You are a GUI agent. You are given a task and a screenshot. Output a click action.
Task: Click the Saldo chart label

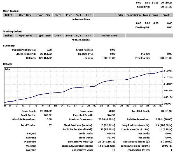8,69
